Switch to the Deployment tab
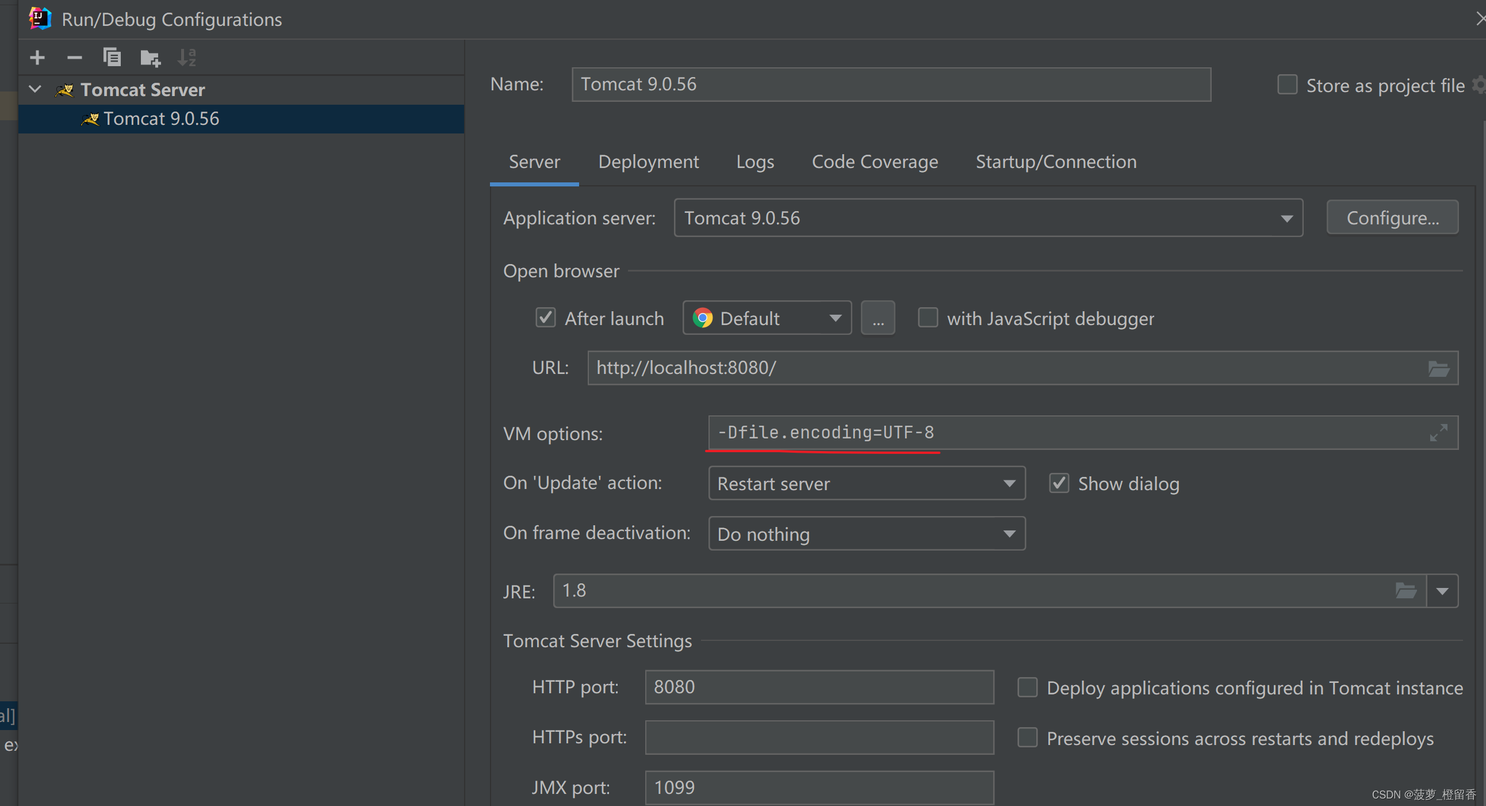1486x806 pixels. (x=648, y=162)
